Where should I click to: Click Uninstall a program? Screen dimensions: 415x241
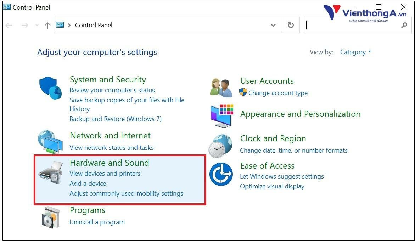pos(97,222)
